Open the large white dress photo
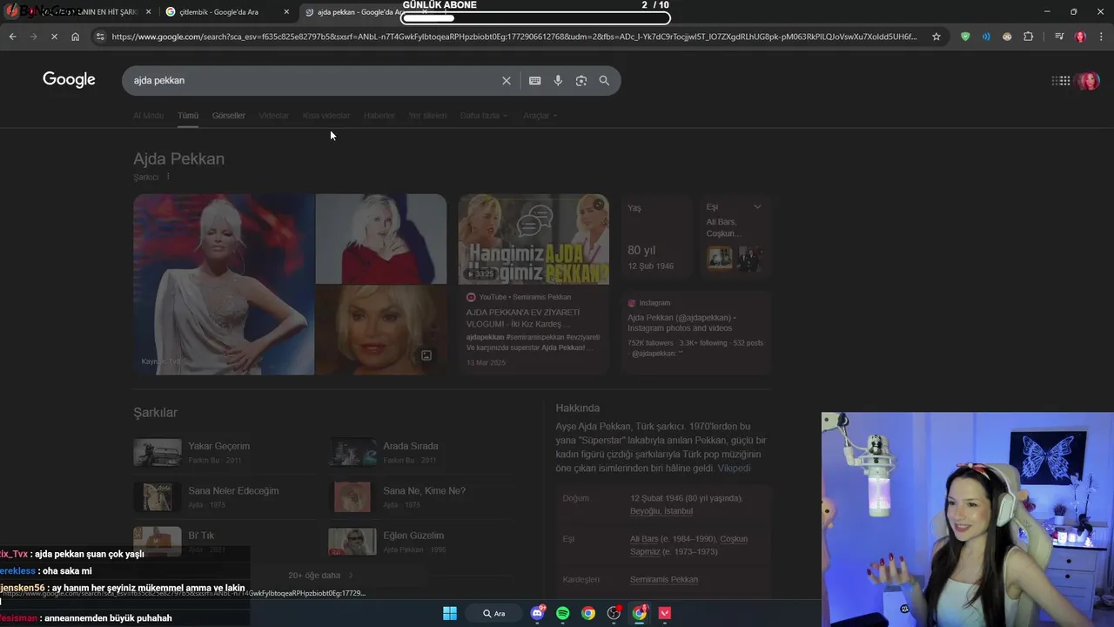Image resolution: width=1114 pixels, height=627 pixels. [224, 285]
